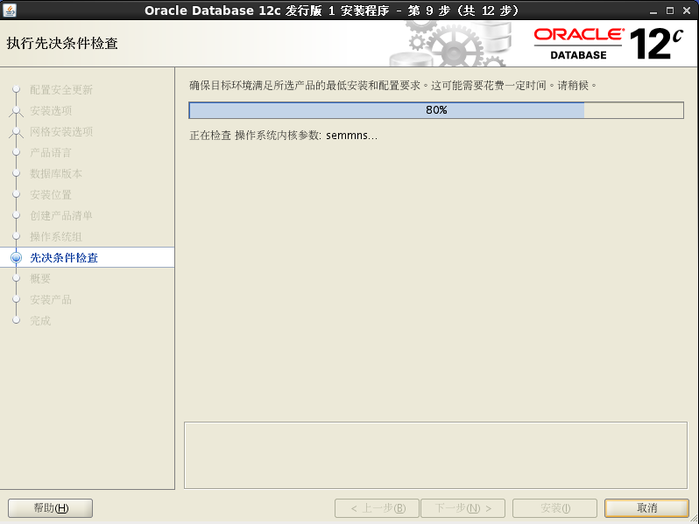Select step 创建产品清单 in sidebar
Screen dimensions: 699x524
pyautogui.click(x=61, y=215)
